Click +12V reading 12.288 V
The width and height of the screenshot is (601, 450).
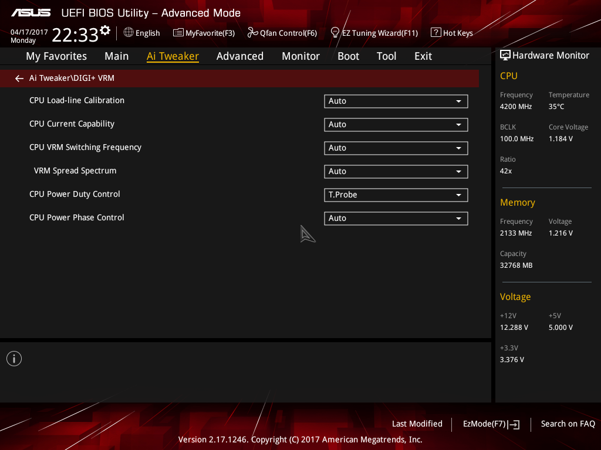pyautogui.click(x=514, y=328)
